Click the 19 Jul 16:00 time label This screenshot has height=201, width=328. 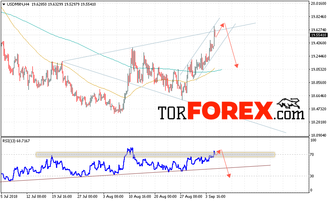62,197
